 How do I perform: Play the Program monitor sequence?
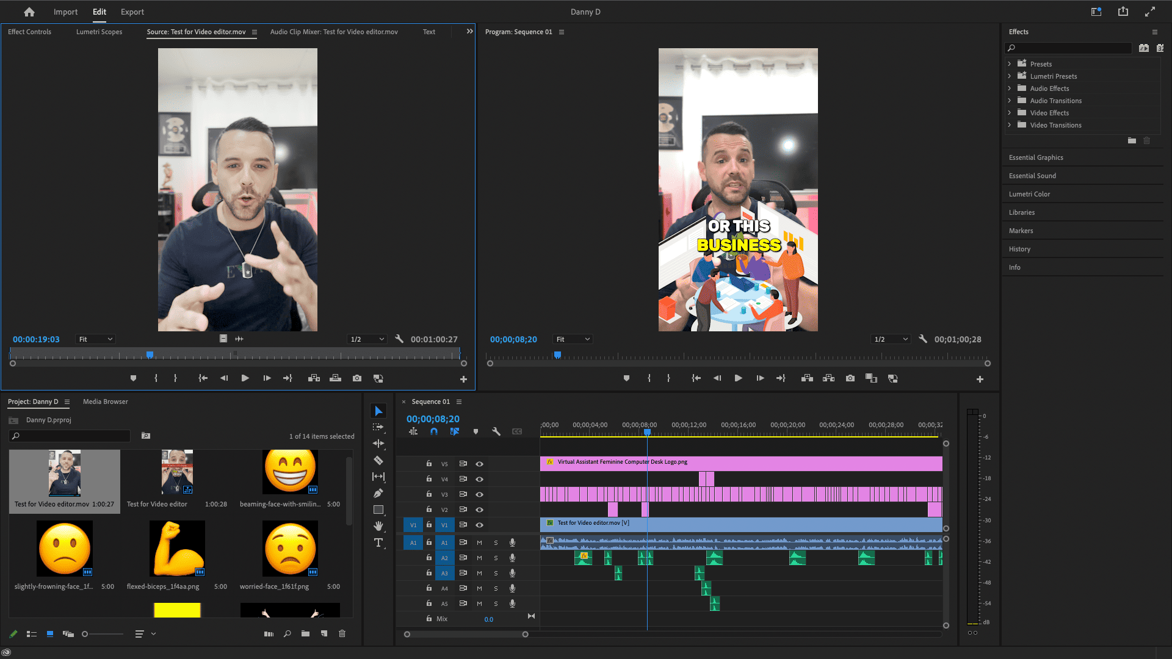pos(738,378)
